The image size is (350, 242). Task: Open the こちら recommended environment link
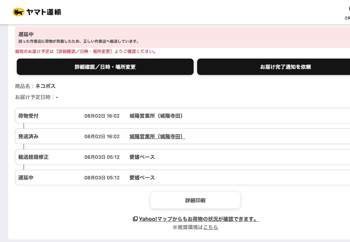(211, 227)
